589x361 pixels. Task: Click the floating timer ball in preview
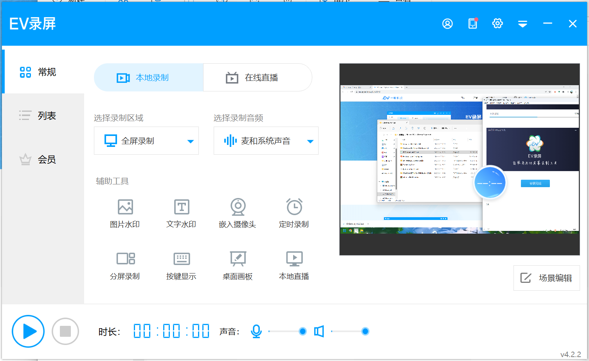coord(490,182)
